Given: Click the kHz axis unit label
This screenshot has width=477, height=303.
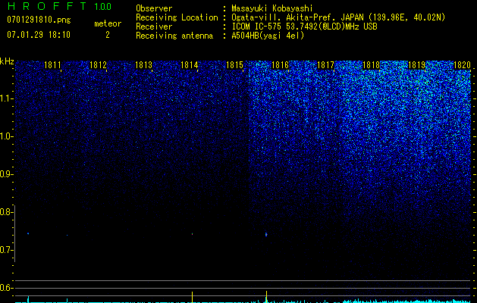Looking at the screenshot, I should point(7,61).
